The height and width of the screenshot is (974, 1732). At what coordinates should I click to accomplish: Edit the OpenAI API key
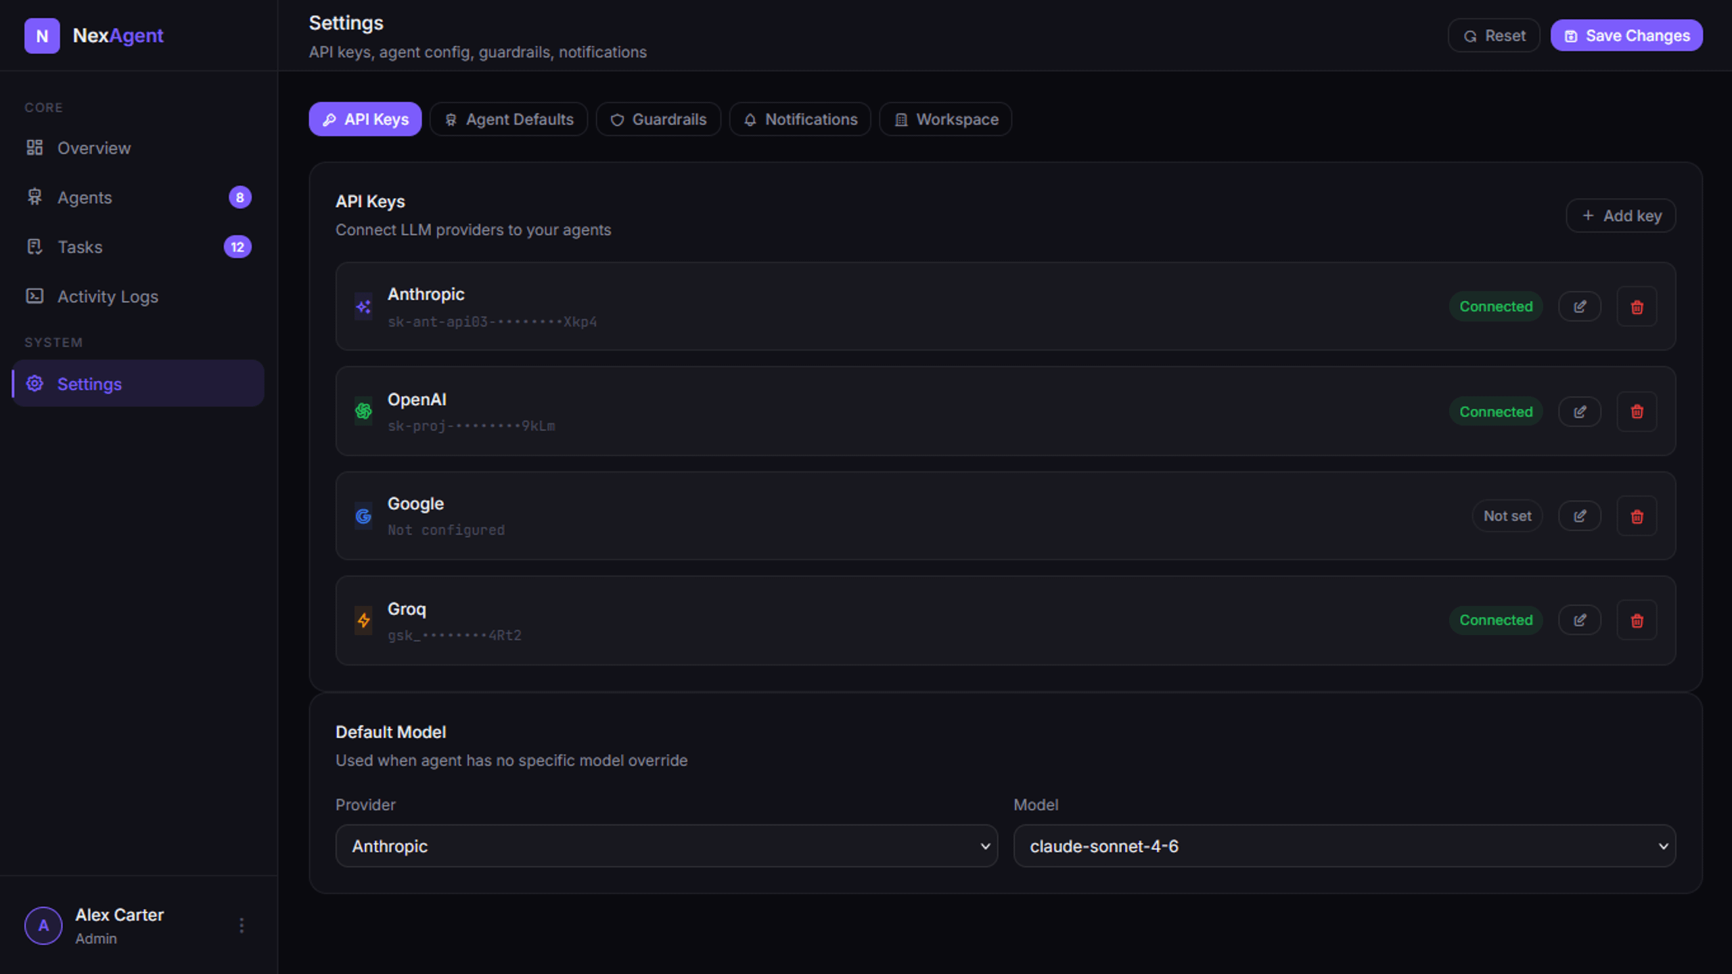pos(1580,411)
